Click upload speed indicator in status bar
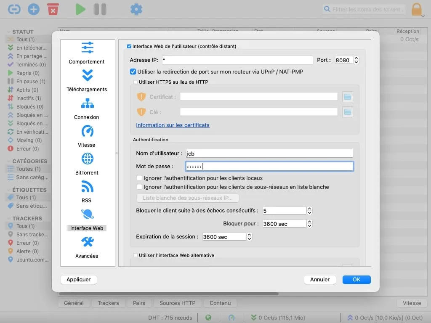Image resolution: width=431 pixels, height=323 pixels. pos(385,318)
